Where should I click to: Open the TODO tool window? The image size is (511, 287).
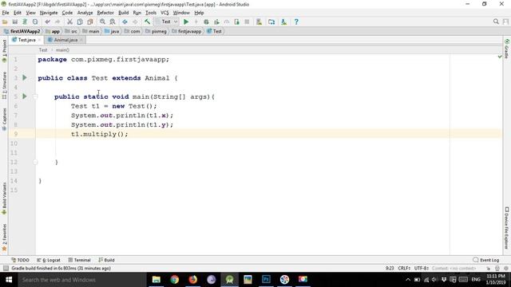click(20, 260)
